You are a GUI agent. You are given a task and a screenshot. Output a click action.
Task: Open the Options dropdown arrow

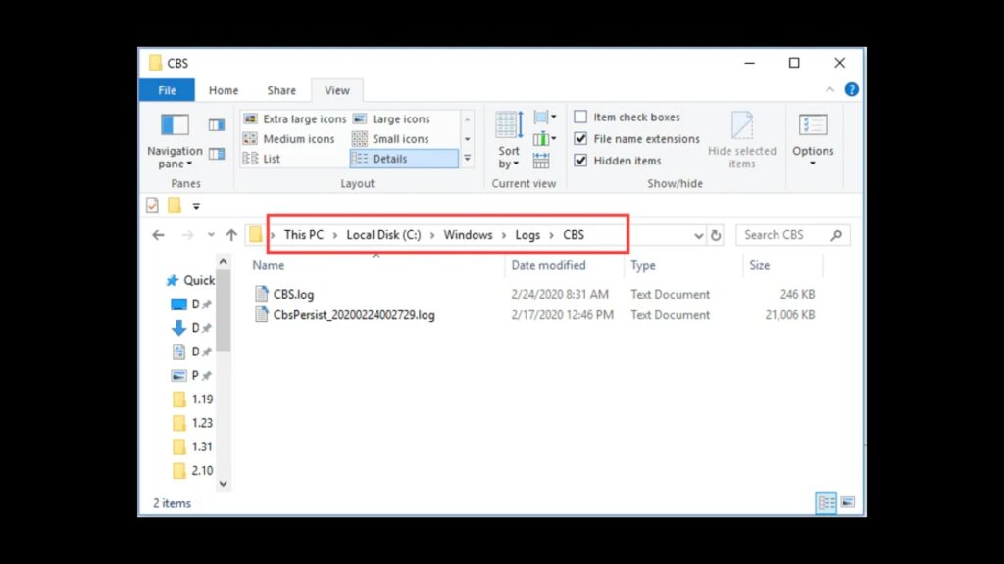(x=813, y=161)
